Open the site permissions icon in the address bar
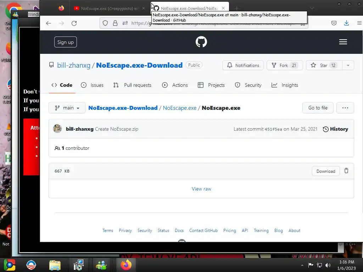 [125, 23]
